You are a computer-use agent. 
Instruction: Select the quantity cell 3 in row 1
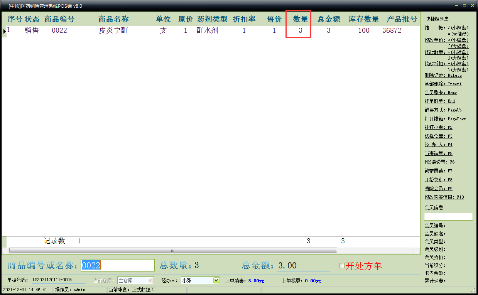[301, 30]
